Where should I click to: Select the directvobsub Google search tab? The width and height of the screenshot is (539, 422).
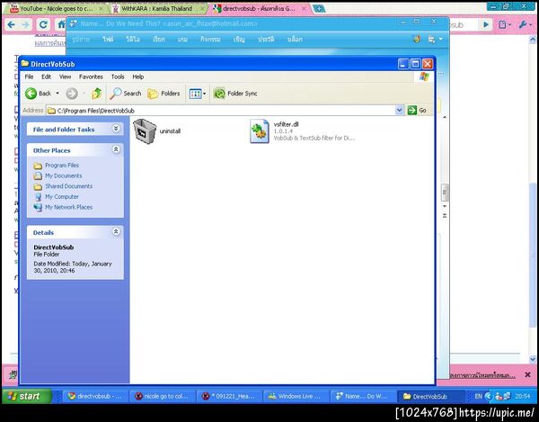(x=259, y=9)
